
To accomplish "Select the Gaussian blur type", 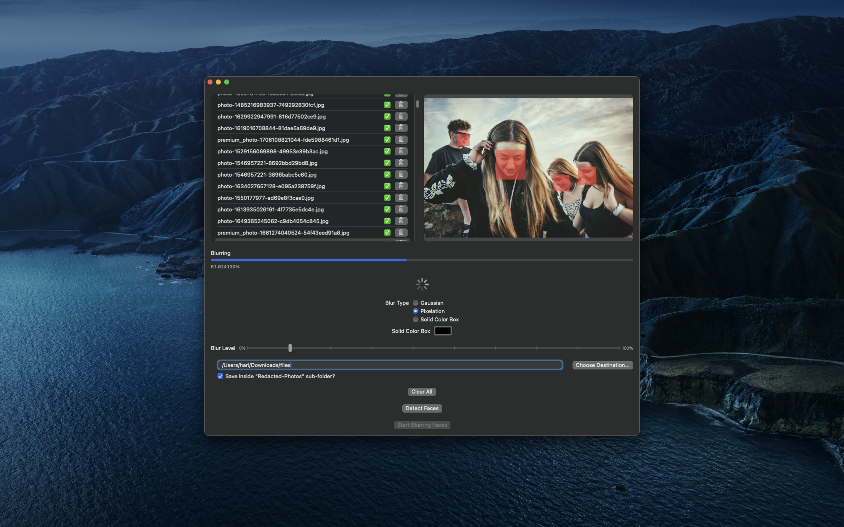I will [415, 302].
